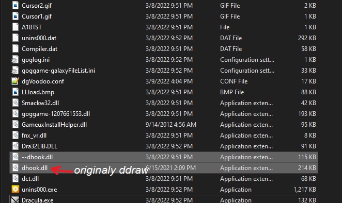Click the LLload.bmp image icon
Viewport: 342px width, 203px height.
point(15,92)
